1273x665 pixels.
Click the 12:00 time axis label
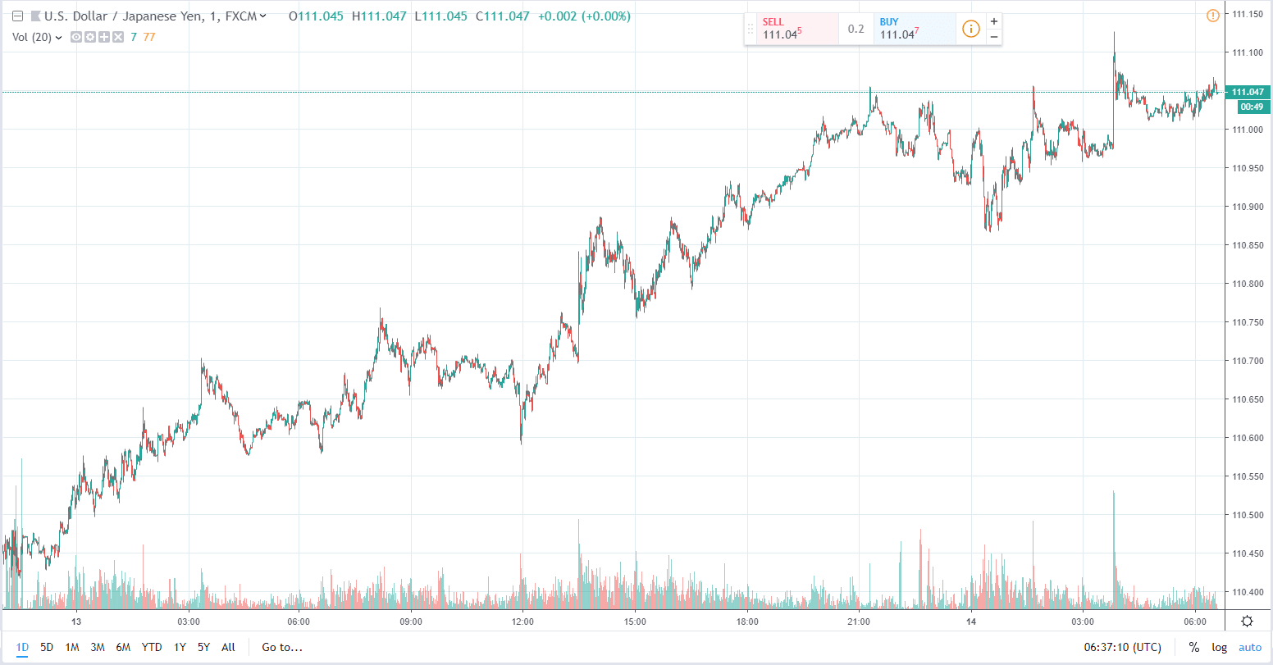pyautogui.click(x=522, y=621)
